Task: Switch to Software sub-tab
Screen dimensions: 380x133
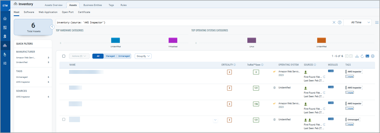Action: (29, 12)
